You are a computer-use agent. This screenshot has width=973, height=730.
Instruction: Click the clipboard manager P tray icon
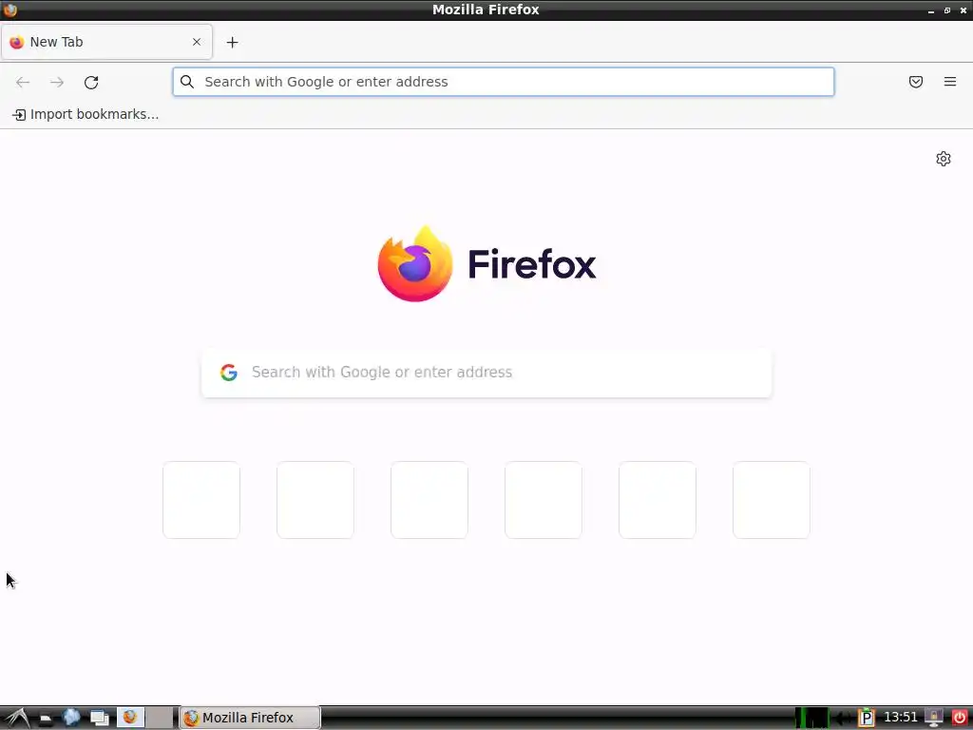pyautogui.click(x=867, y=719)
